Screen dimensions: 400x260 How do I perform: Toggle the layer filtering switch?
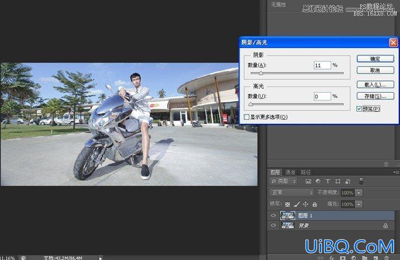pos(361,181)
